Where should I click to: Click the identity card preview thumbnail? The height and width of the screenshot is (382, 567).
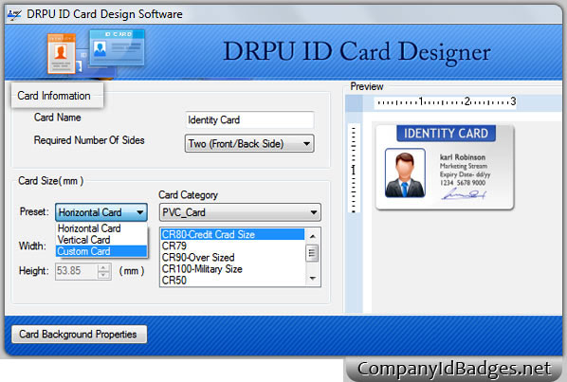pos(445,168)
